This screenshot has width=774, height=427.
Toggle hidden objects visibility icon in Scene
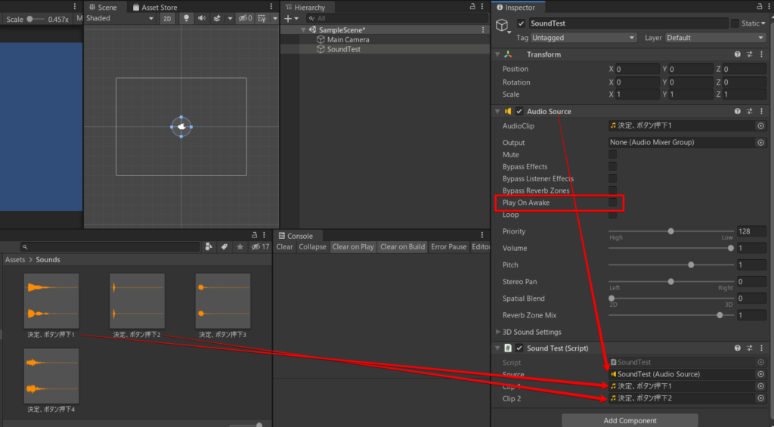(245, 18)
